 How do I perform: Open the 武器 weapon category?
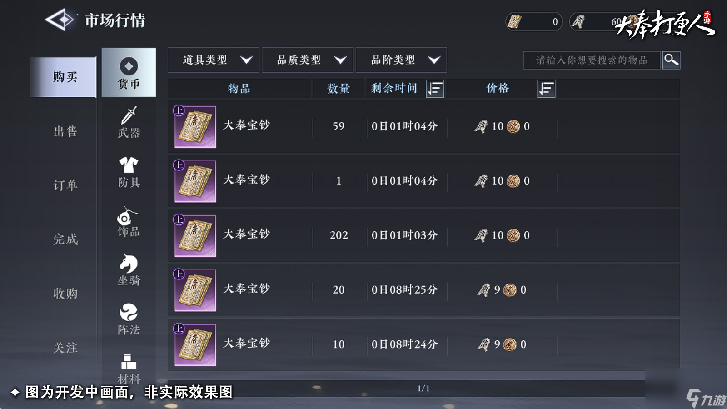(x=129, y=123)
